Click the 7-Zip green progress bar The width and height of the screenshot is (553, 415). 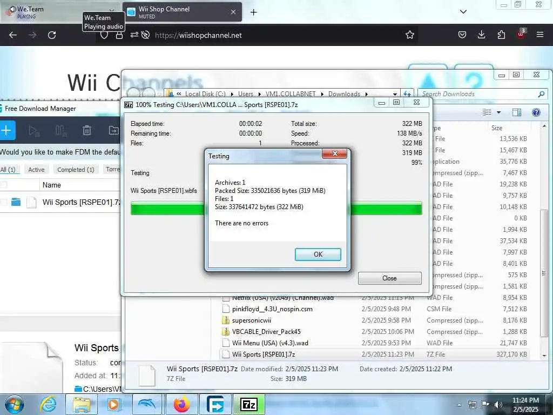[x=276, y=208]
